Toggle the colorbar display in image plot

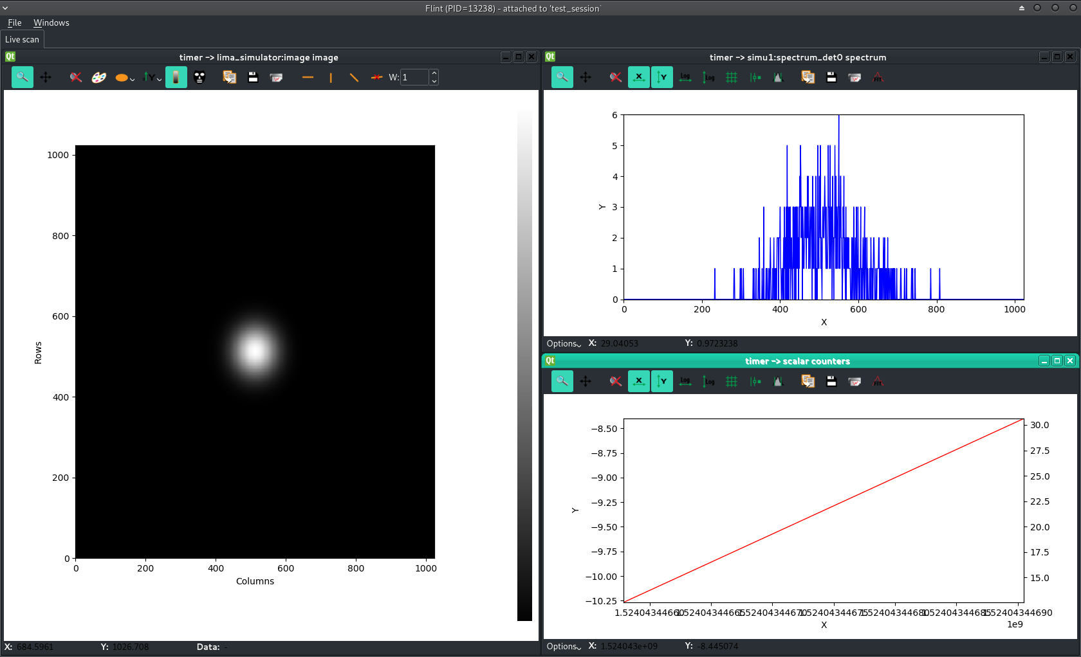pyautogui.click(x=176, y=77)
